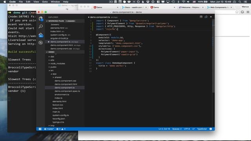Click the feedback smiley in the status bar
The width and height of the screenshot is (251, 141).
(211, 129)
